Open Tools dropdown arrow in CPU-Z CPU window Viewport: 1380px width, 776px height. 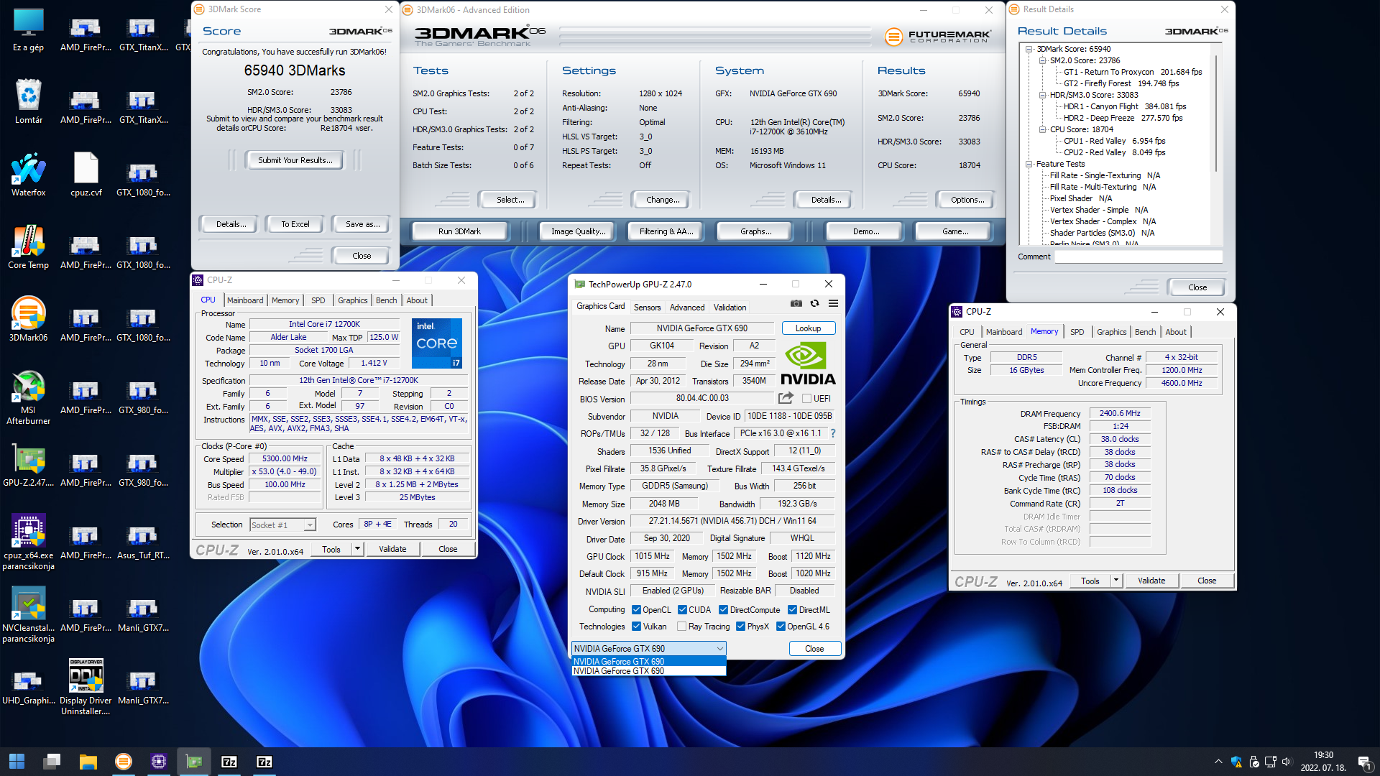point(356,549)
